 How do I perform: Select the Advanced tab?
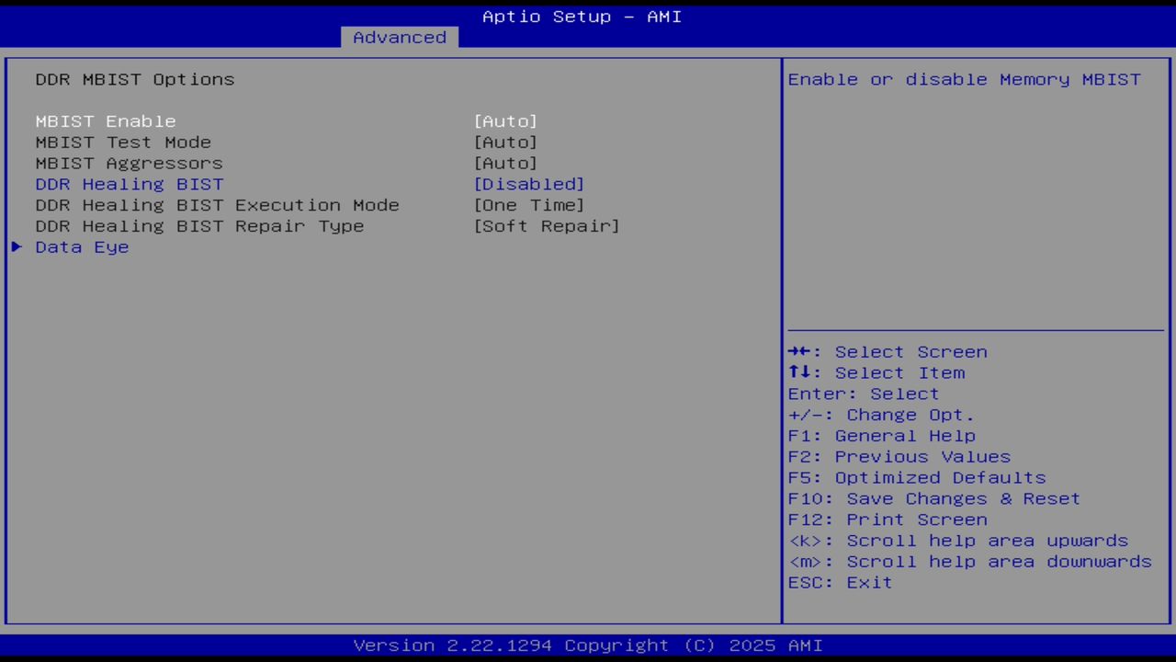coord(399,37)
